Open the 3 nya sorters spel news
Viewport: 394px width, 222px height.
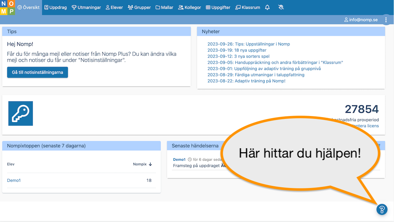click(238, 56)
